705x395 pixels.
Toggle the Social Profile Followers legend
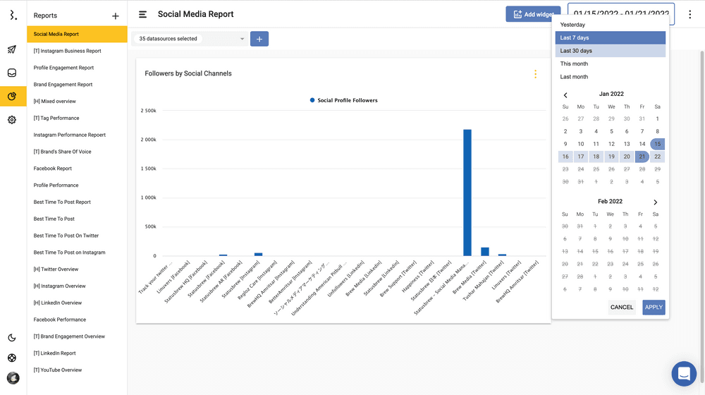343,100
